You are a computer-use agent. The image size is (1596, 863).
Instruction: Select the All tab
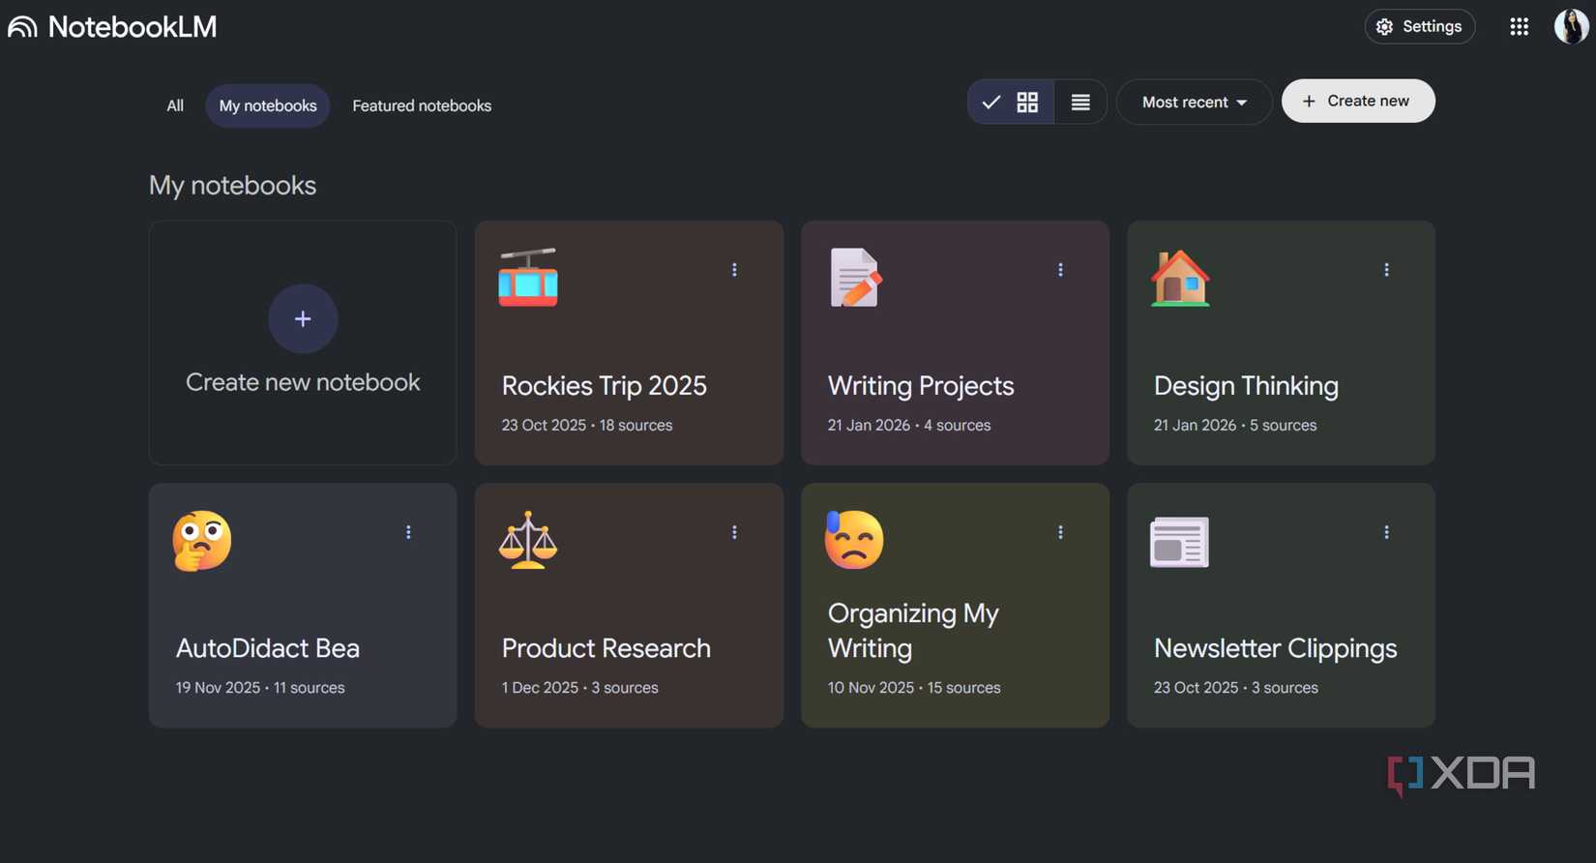[175, 105]
